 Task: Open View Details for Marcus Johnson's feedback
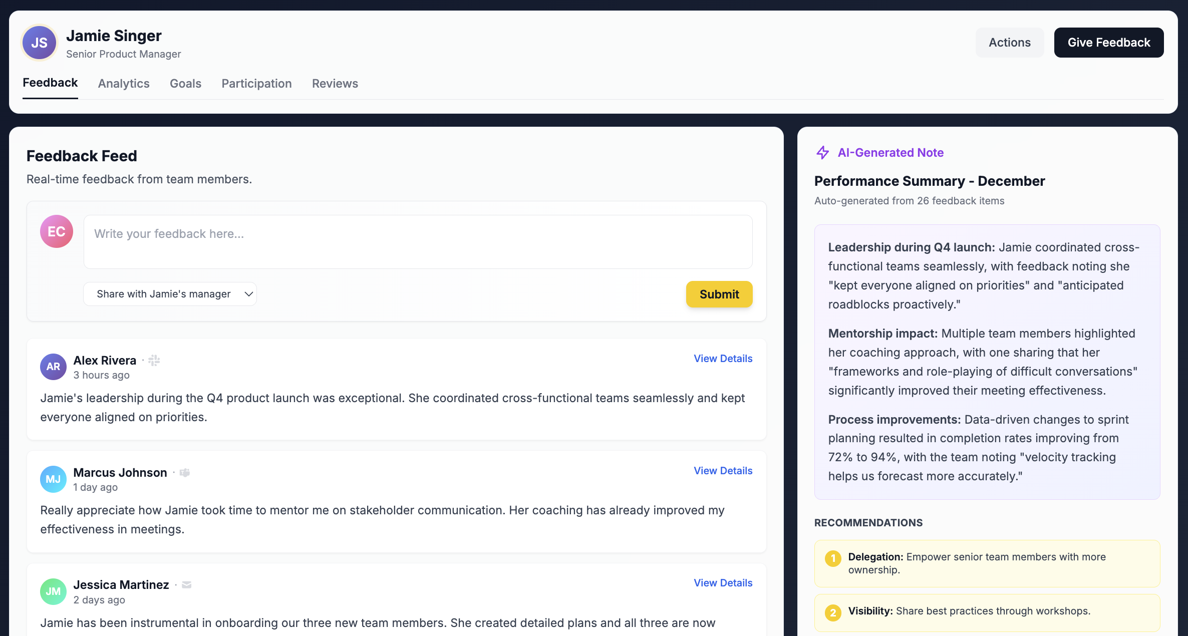[x=723, y=471]
